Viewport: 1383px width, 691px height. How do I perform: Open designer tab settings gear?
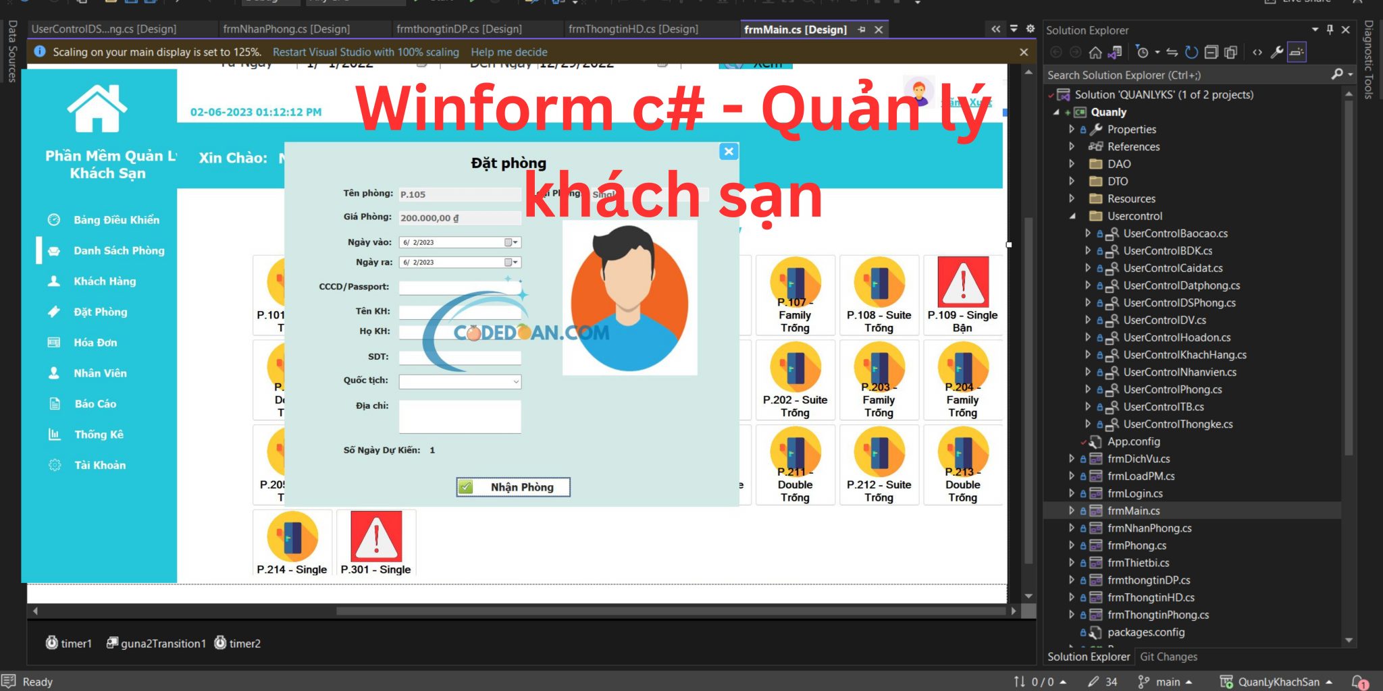(1030, 29)
